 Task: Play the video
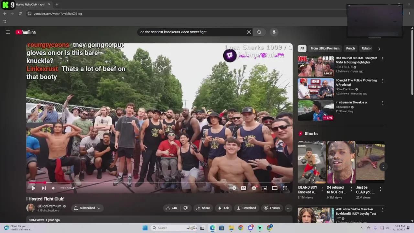pos(34,188)
